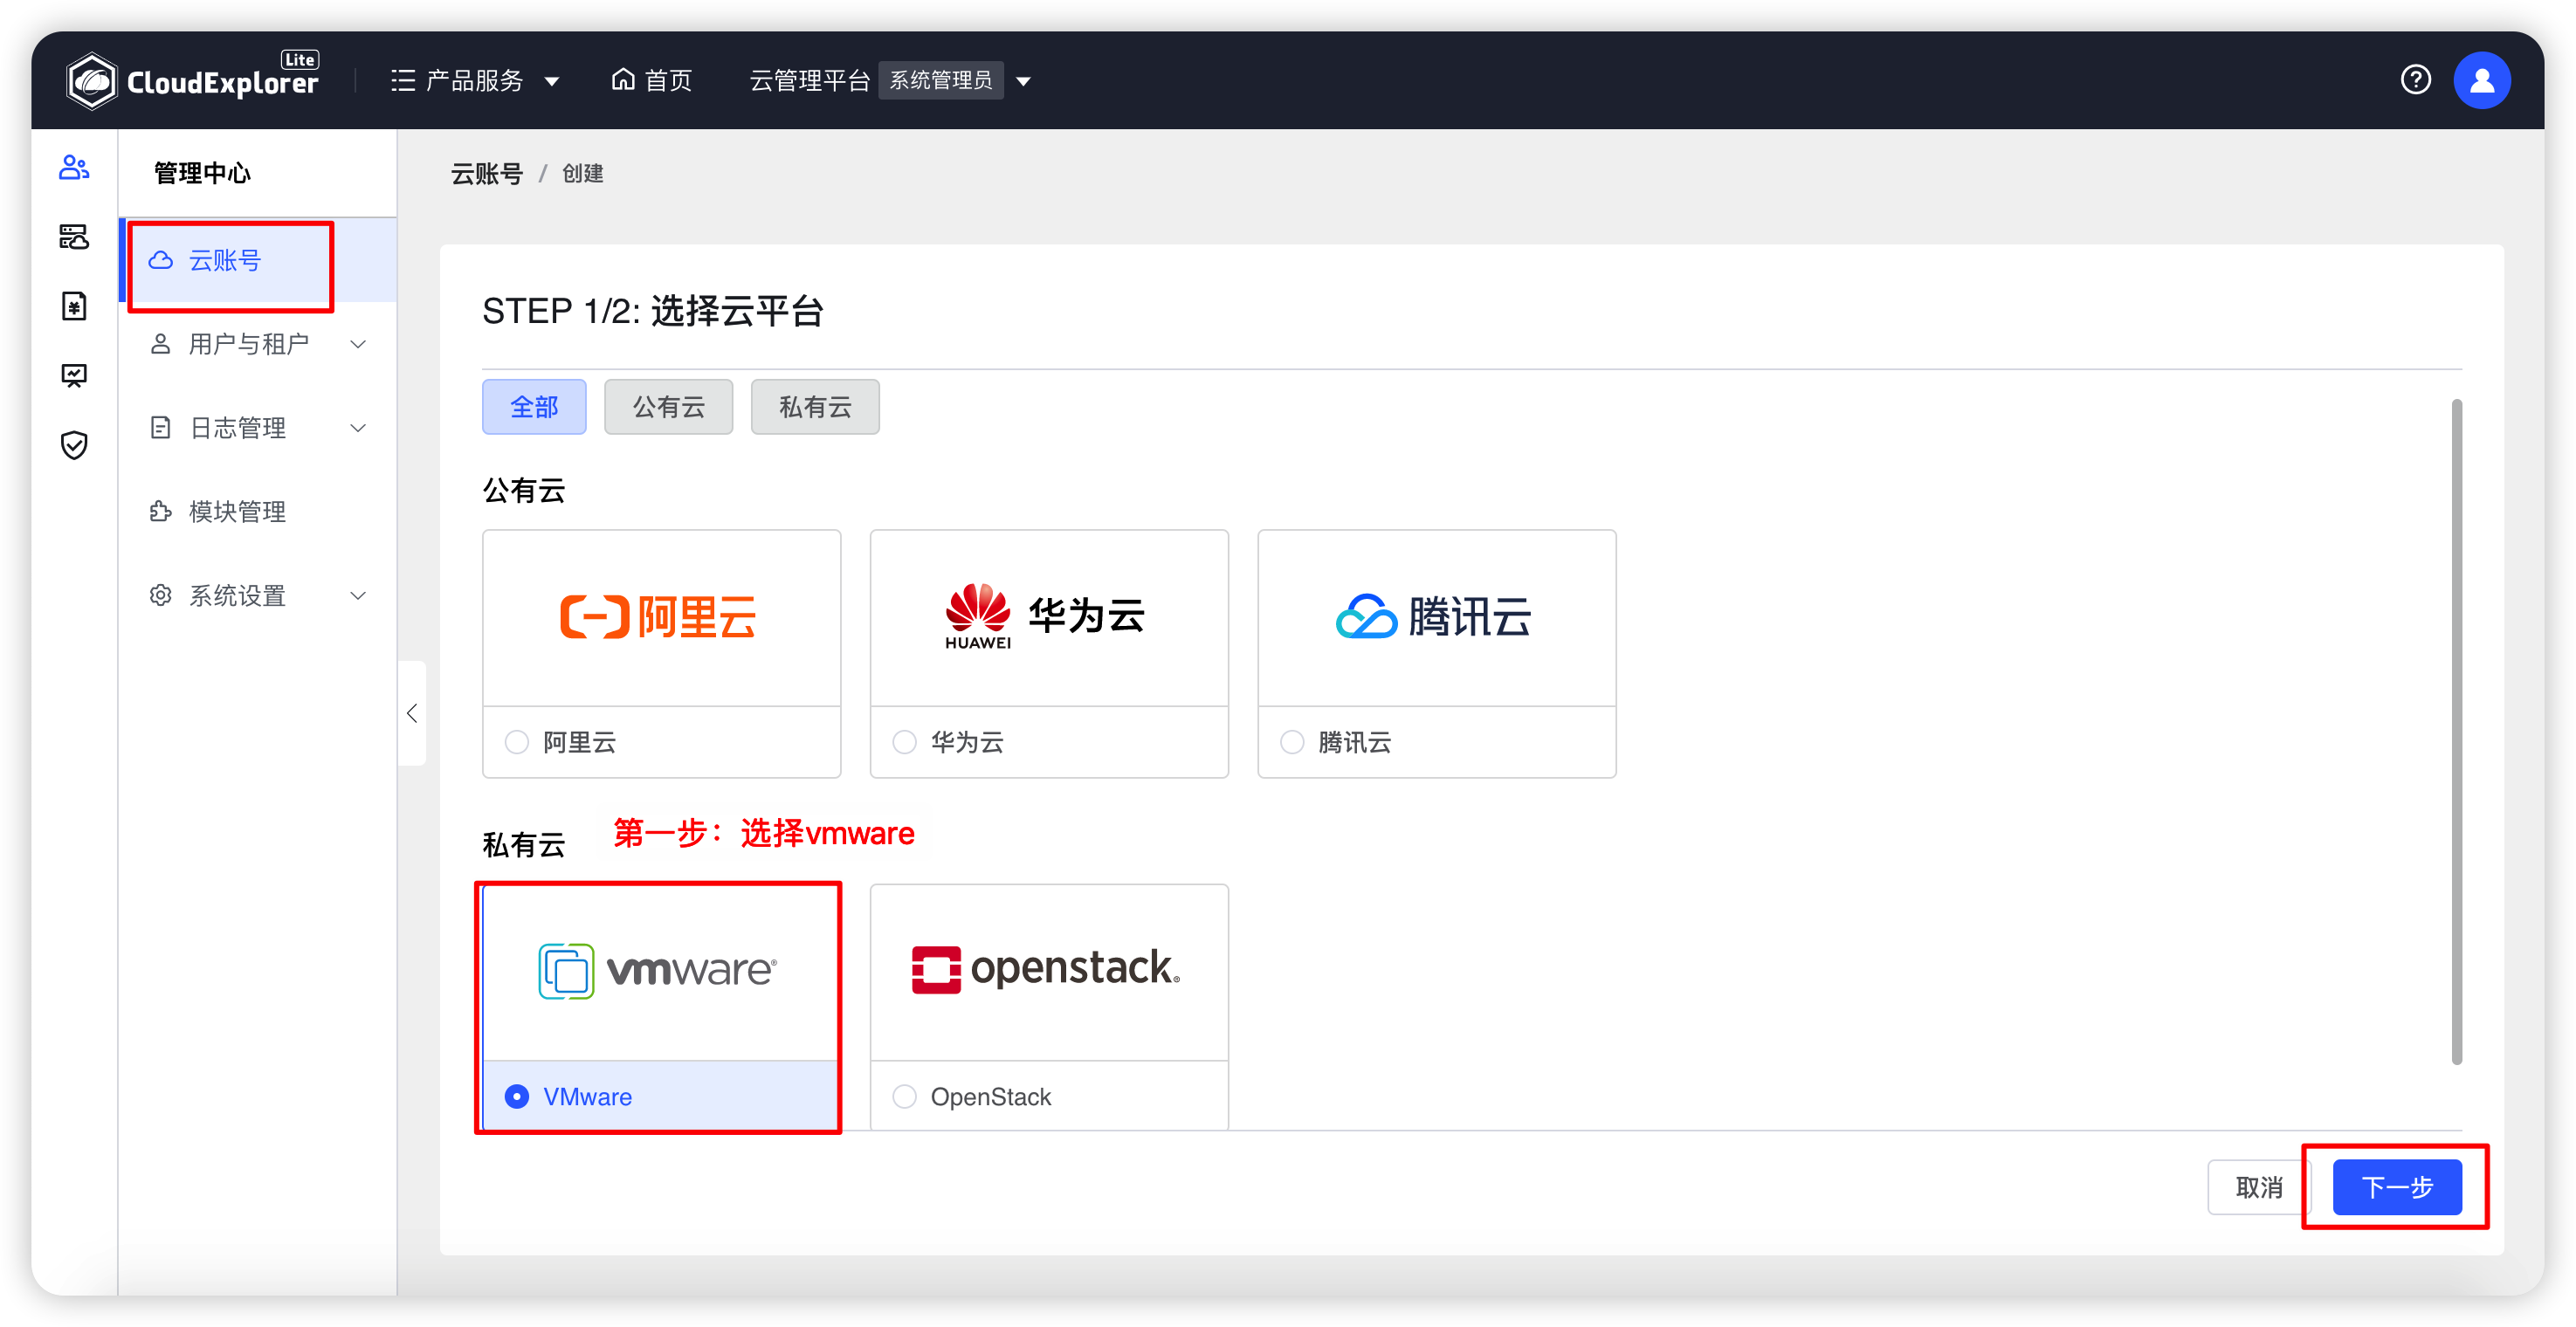Screen dimensions: 2576x1327
Task: Collapse the sidebar with the arrow handle
Action: (x=412, y=713)
